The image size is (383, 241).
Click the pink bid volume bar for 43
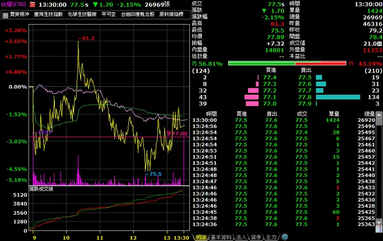[x=252, y=97]
